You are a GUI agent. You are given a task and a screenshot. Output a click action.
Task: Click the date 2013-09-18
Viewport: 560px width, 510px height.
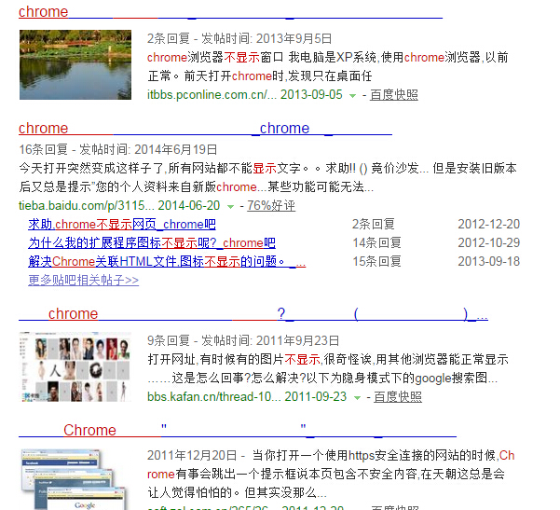[x=489, y=261]
